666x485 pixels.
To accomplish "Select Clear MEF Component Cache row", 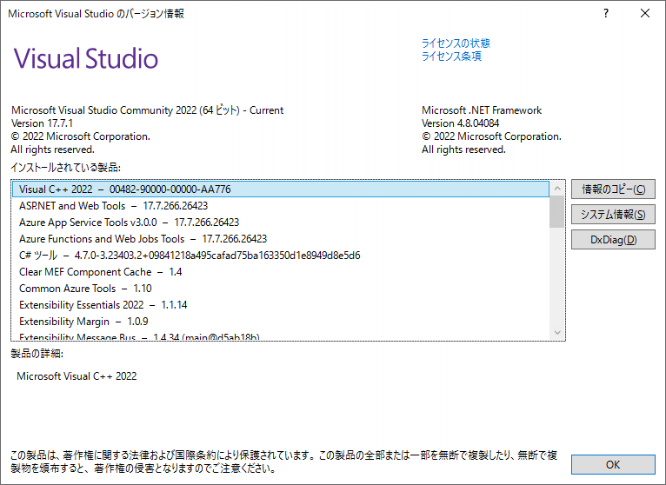I will pos(281,272).
